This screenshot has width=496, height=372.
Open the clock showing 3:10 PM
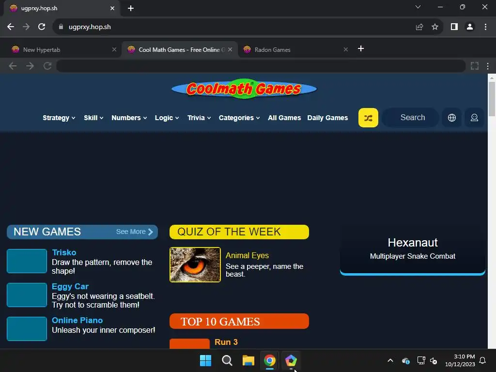(x=460, y=360)
